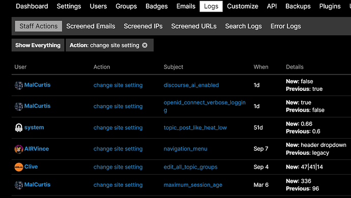Click the Show Everything button
The width and height of the screenshot is (351, 198).
[38, 45]
